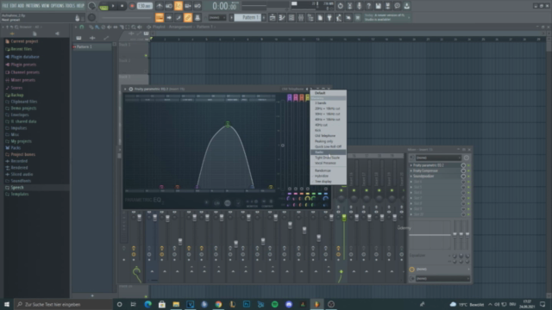The image size is (552, 310).
Task: Click the newer version available notification
Action: pyautogui.click(x=386, y=17)
